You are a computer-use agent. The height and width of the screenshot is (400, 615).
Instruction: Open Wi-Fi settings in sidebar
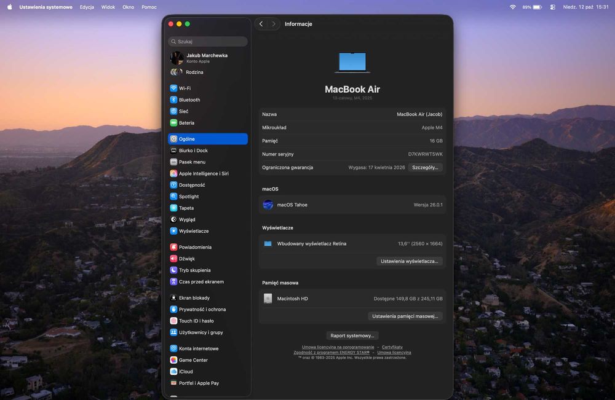[207, 88]
